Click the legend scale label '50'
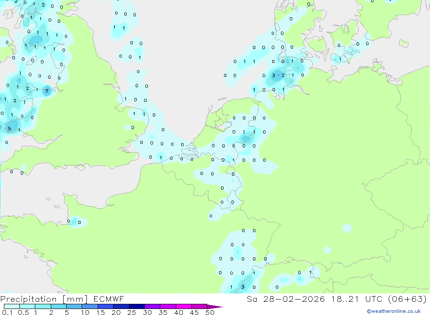The image size is (430, 315). [x=210, y=312]
